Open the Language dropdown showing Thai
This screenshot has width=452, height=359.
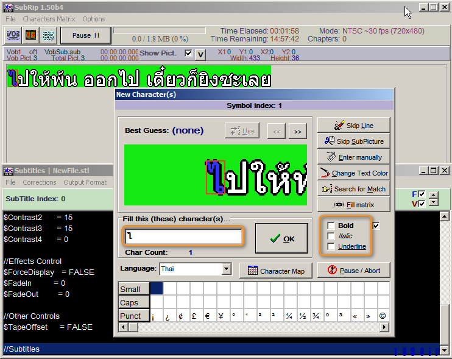pyautogui.click(x=227, y=269)
